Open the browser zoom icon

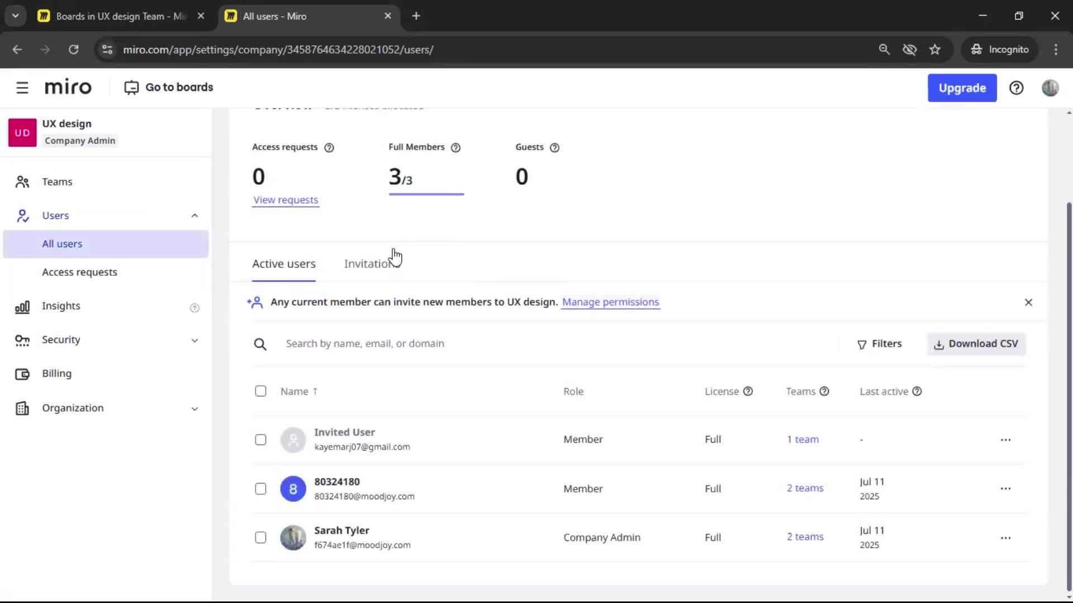pyautogui.click(x=884, y=49)
